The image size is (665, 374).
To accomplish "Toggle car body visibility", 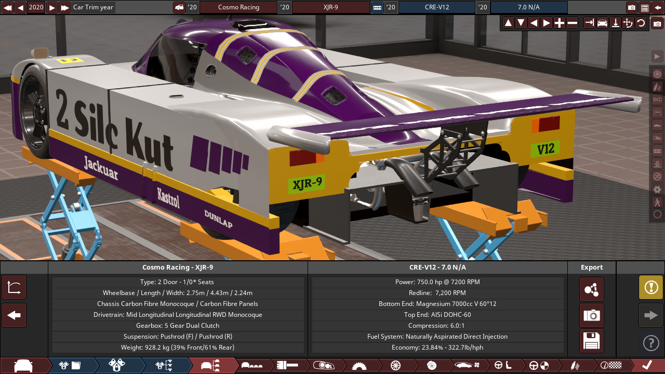I will (x=657, y=125).
